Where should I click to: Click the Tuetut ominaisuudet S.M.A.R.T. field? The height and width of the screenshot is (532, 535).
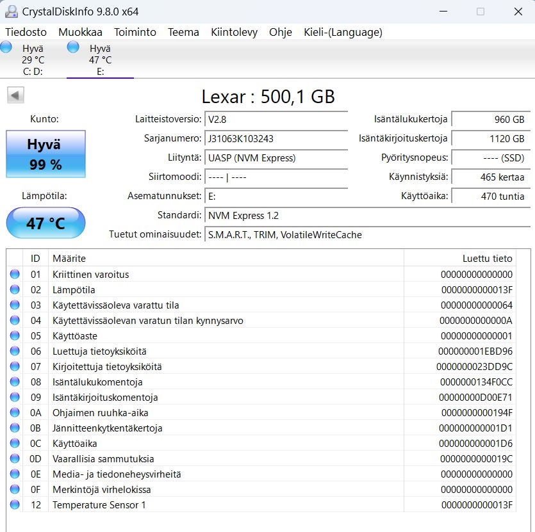click(368, 234)
